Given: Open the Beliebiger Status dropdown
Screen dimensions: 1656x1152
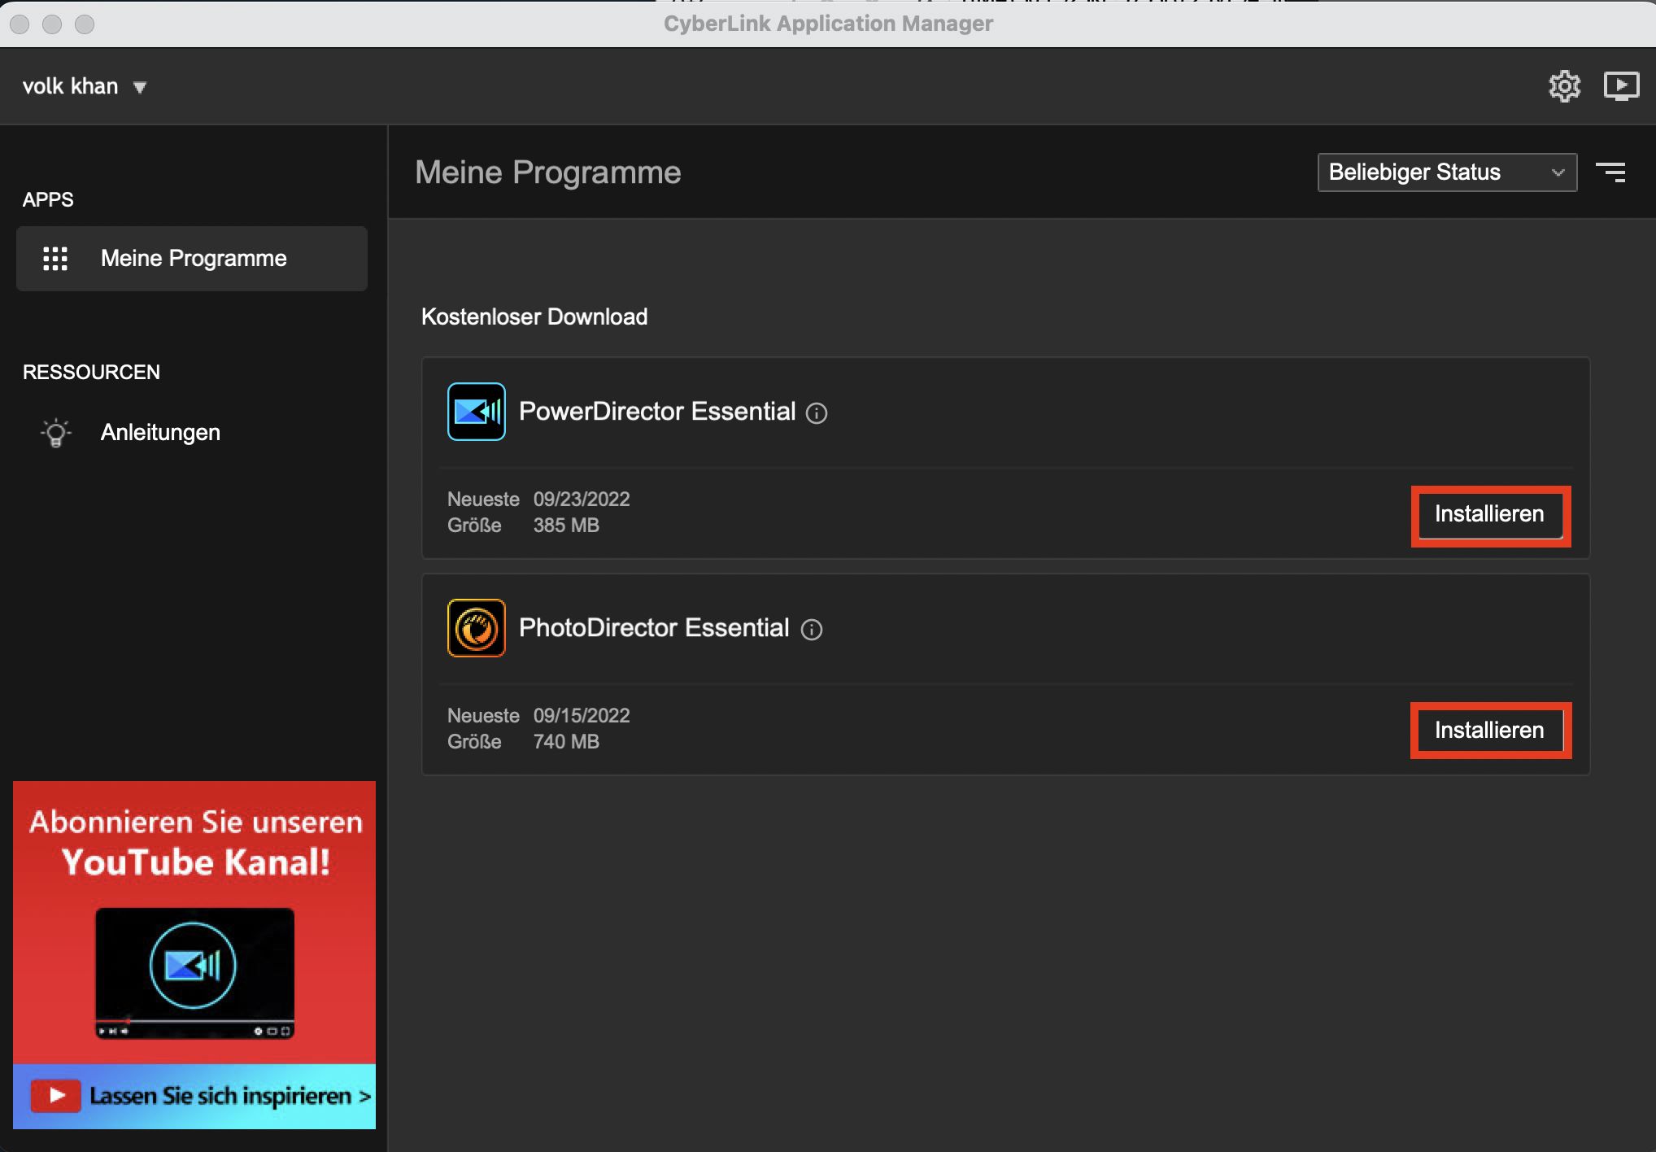Looking at the screenshot, I should pyautogui.click(x=1432, y=172).
